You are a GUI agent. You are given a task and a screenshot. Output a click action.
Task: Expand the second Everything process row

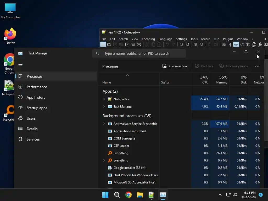click(104, 160)
